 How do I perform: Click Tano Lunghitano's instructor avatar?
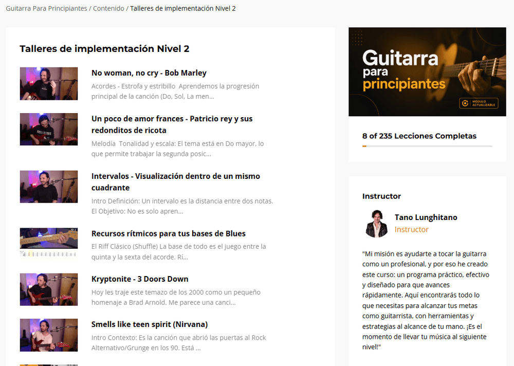click(377, 224)
